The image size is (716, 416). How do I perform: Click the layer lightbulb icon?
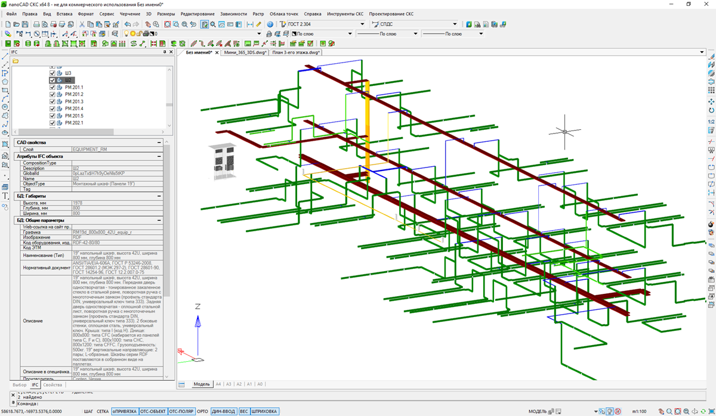point(126,34)
